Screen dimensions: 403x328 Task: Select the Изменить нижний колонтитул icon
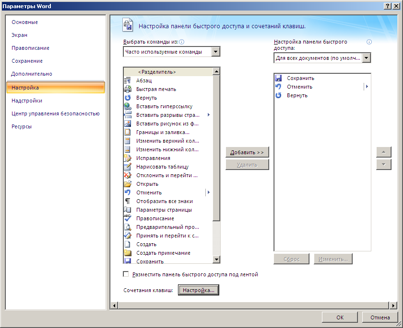128,149
